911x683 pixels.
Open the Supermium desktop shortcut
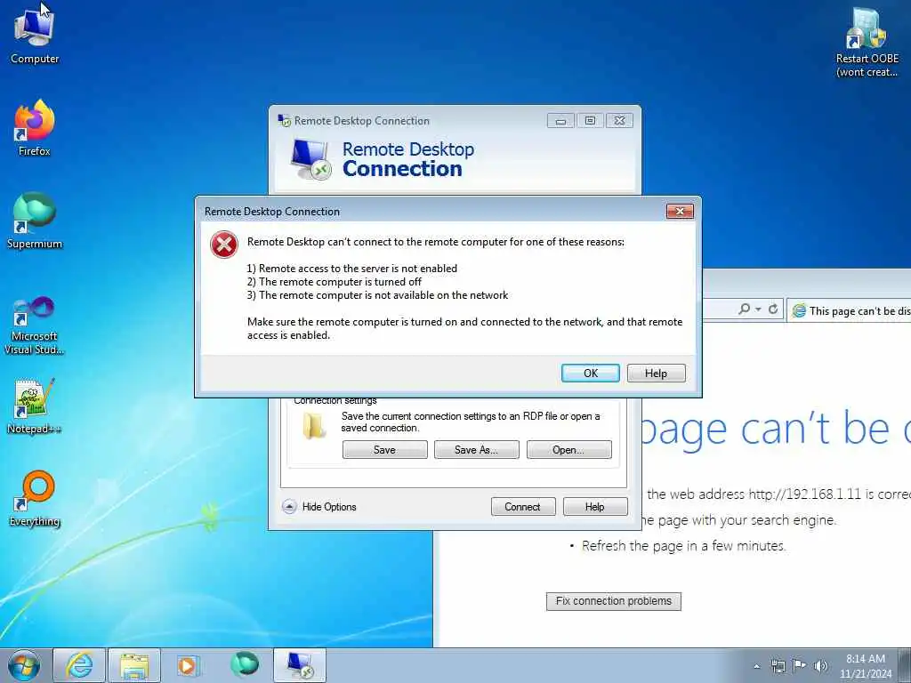(x=35, y=221)
